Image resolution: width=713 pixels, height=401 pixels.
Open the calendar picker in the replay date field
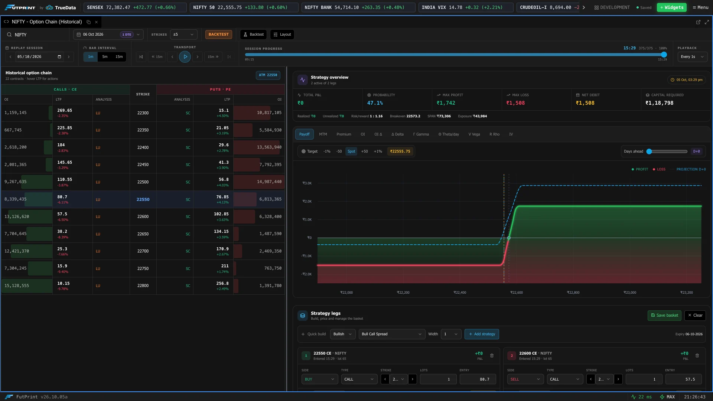[59, 57]
